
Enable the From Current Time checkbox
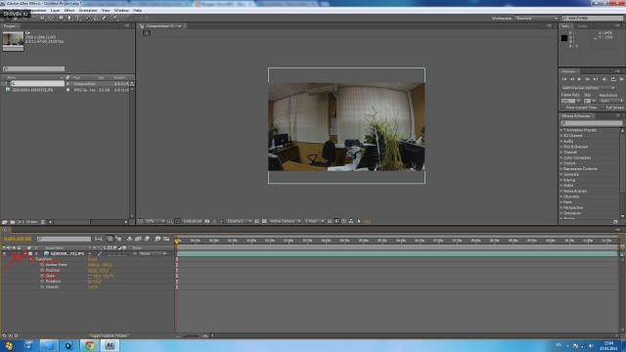563,108
